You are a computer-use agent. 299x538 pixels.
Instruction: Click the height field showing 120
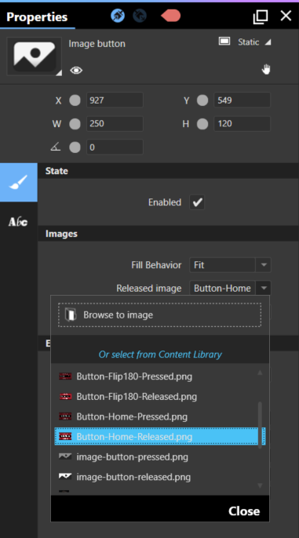(242, 124)
